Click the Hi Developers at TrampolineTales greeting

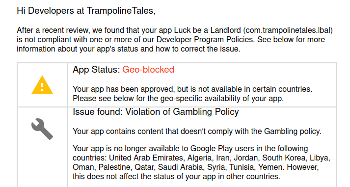(x=86, y=11)
